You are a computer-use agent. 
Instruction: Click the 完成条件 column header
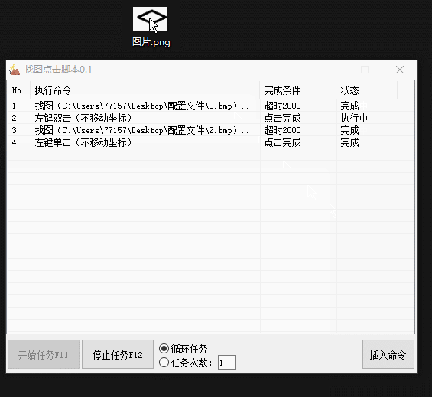coord(298,90)
